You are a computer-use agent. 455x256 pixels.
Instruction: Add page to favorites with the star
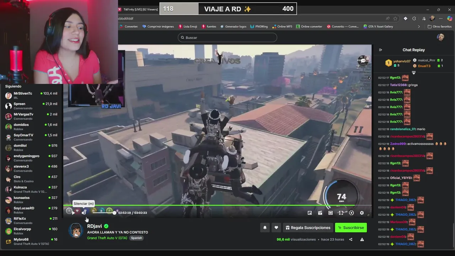pyautogui.click(x=395, y=18)
